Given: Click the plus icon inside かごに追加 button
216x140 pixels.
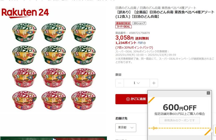Looking at the screenshot, I should pyautogui.click(x=128, y=99).
